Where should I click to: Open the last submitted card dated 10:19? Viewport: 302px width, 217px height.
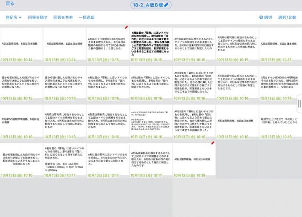tap(194, 159)
